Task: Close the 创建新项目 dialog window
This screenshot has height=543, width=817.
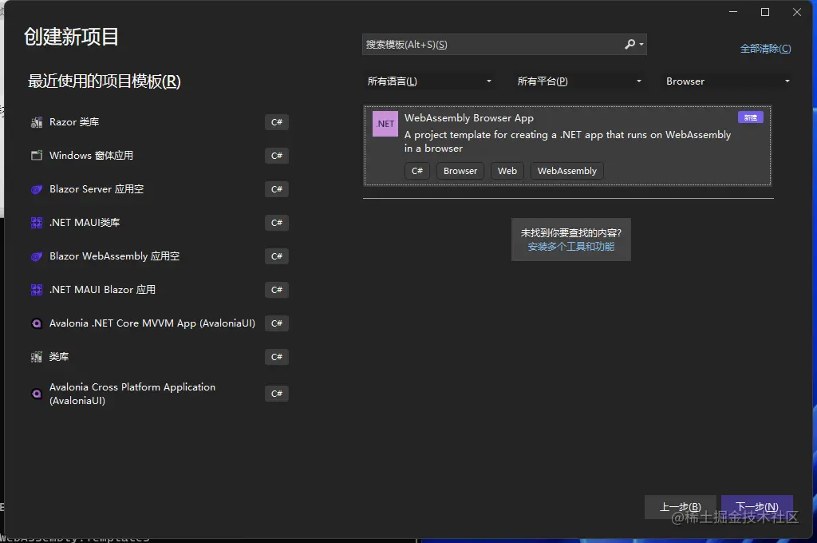Action: tap(797, 12)
